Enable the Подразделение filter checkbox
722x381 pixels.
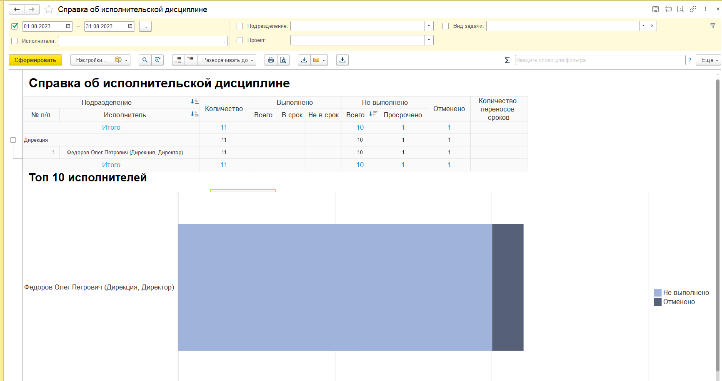240,26
